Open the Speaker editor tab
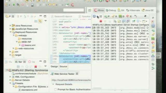Viewport: 166px width, 93px height. point(85,17)
